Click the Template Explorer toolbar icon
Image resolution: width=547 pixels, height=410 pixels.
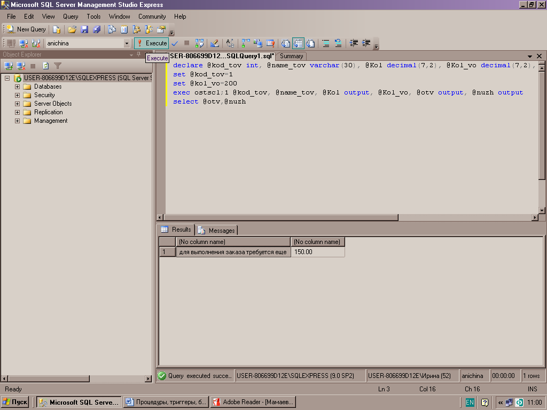pyautogui.click(x=149, y=29)
